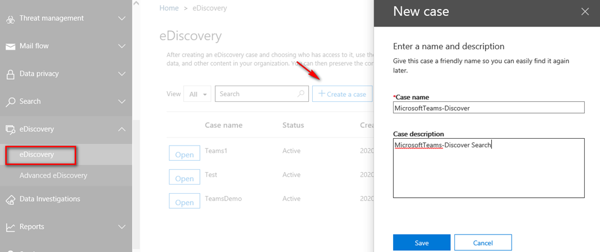Sort by Status column header

[x=293, y=125]
